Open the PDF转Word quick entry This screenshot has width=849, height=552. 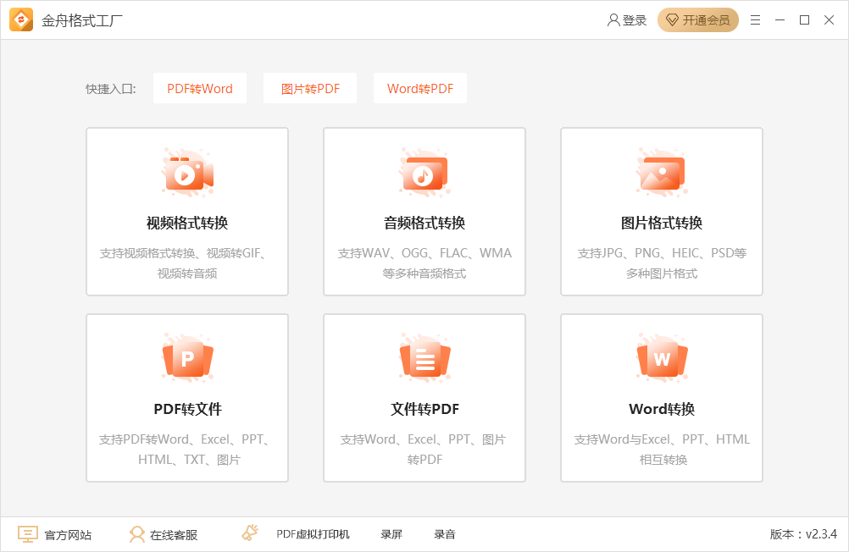(200, 88)
